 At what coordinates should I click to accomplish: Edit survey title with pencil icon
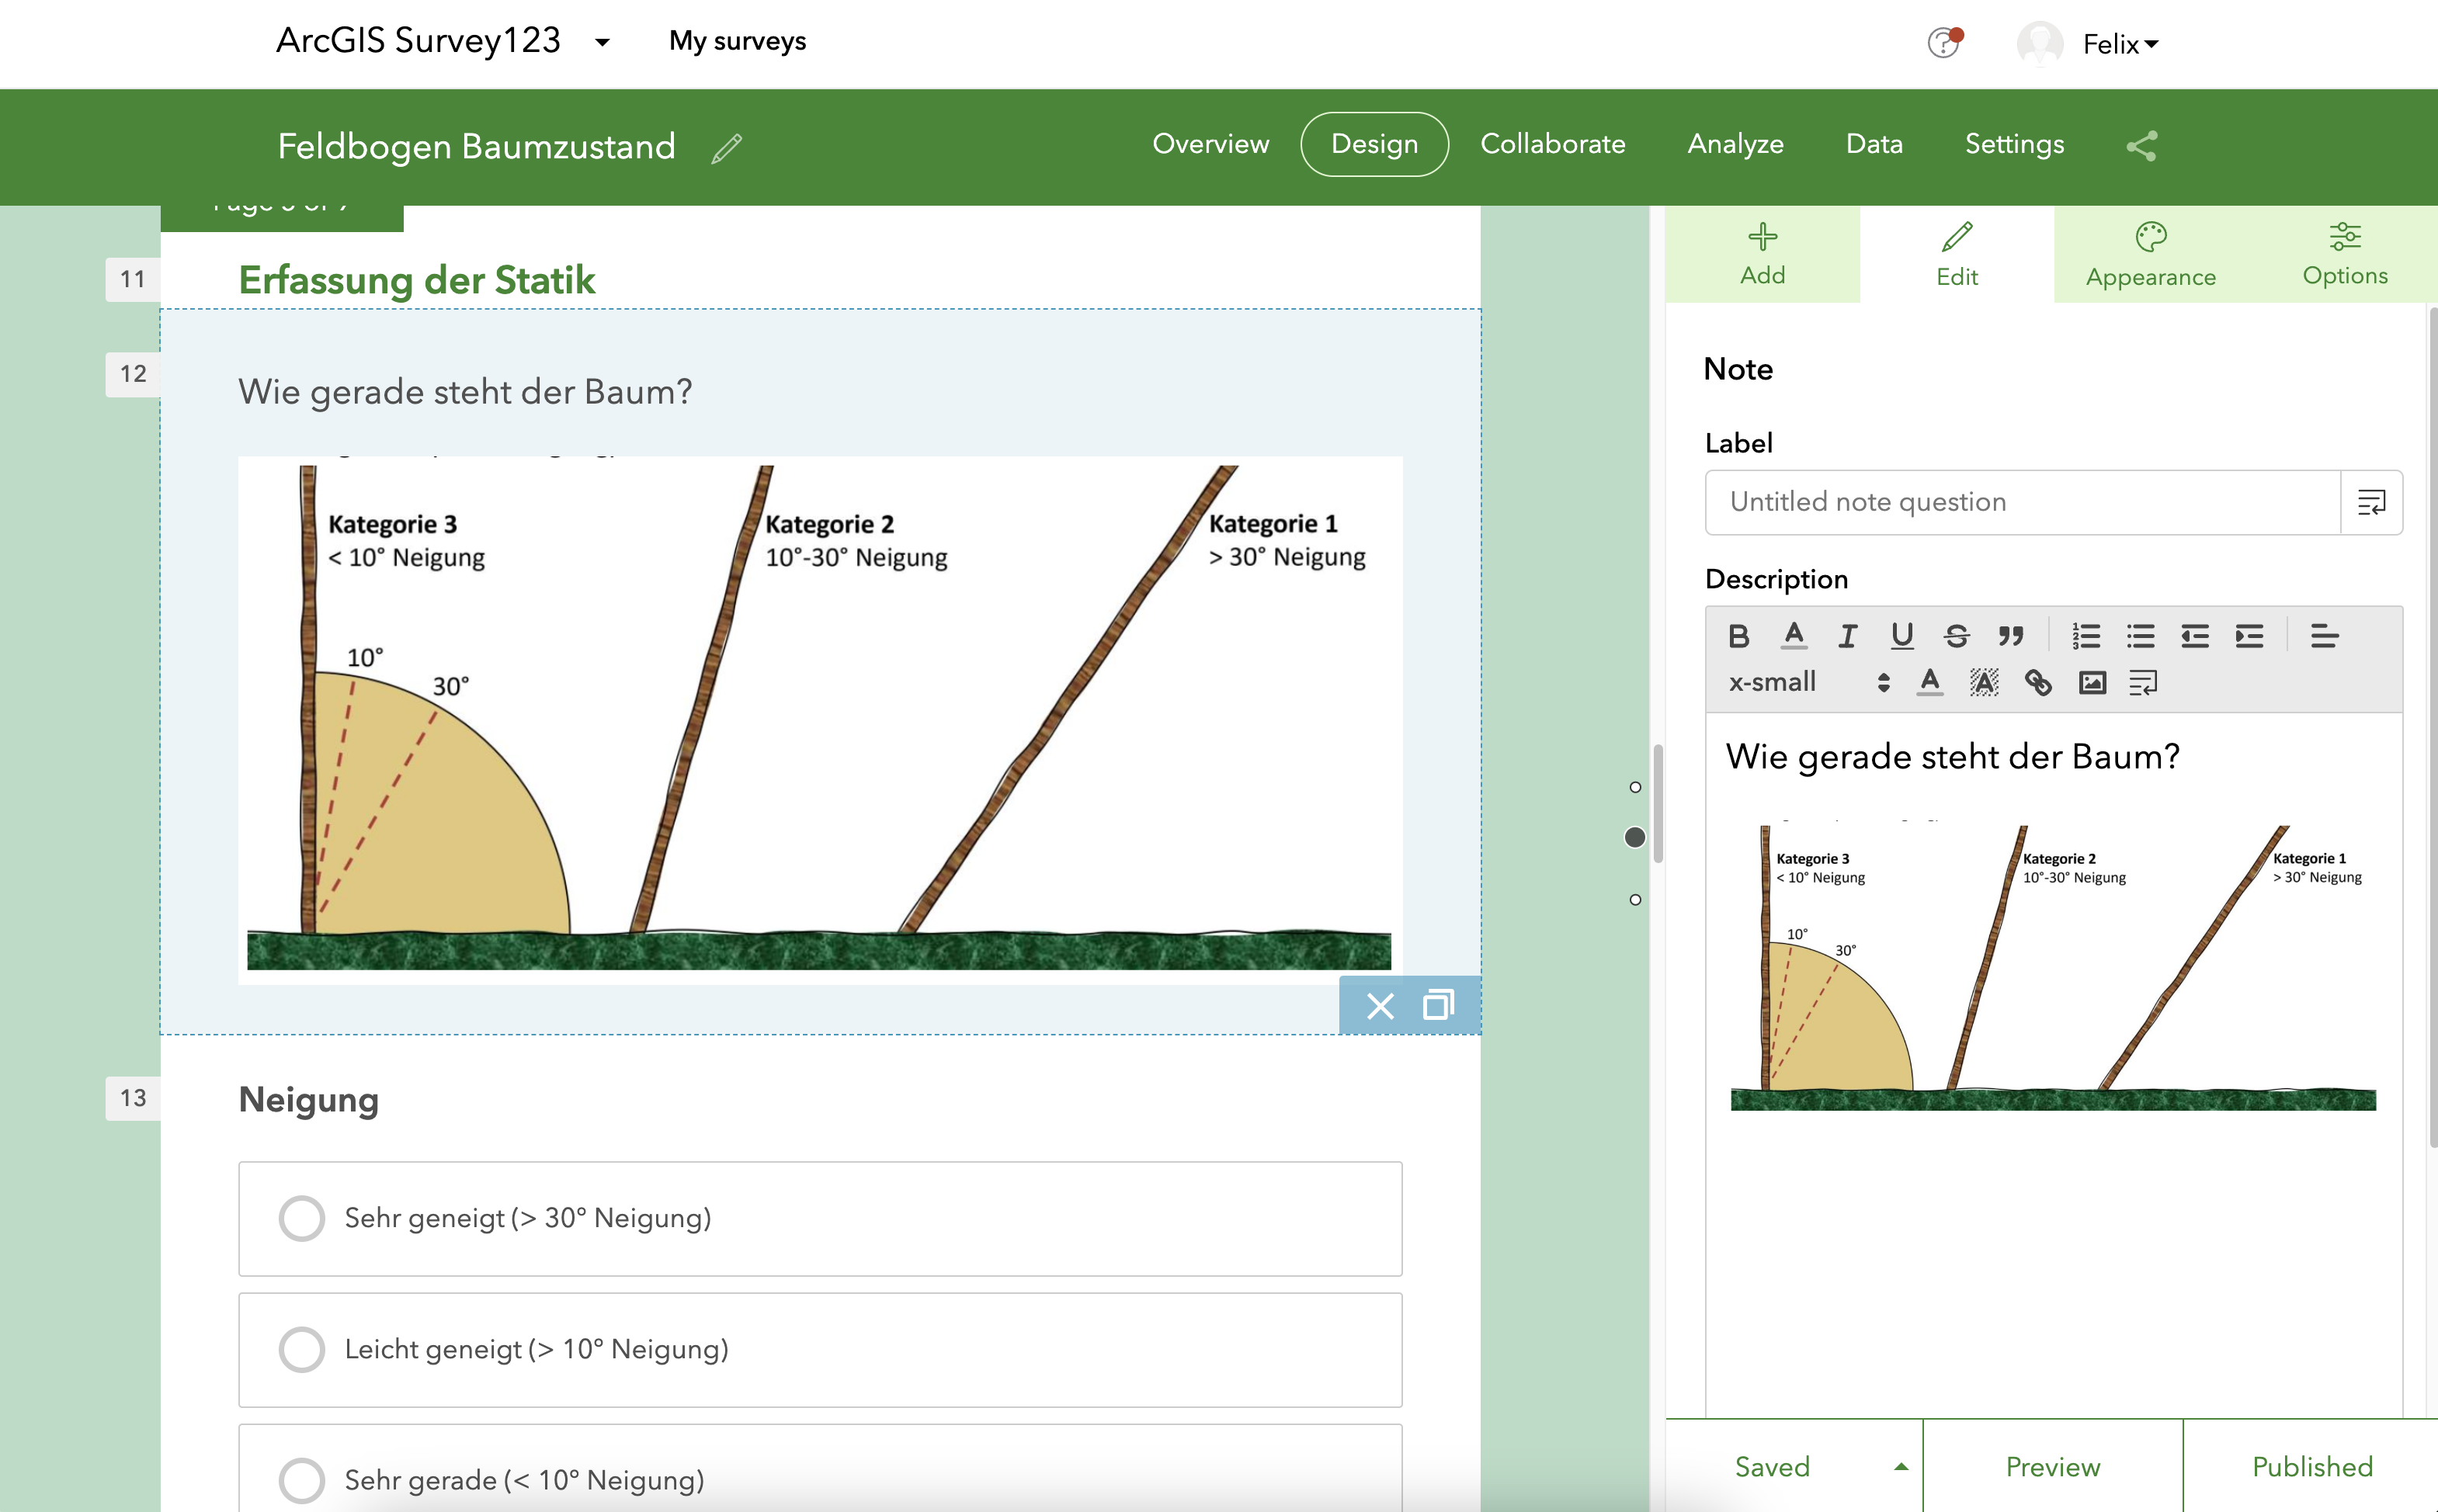click(x=727, y=148)
